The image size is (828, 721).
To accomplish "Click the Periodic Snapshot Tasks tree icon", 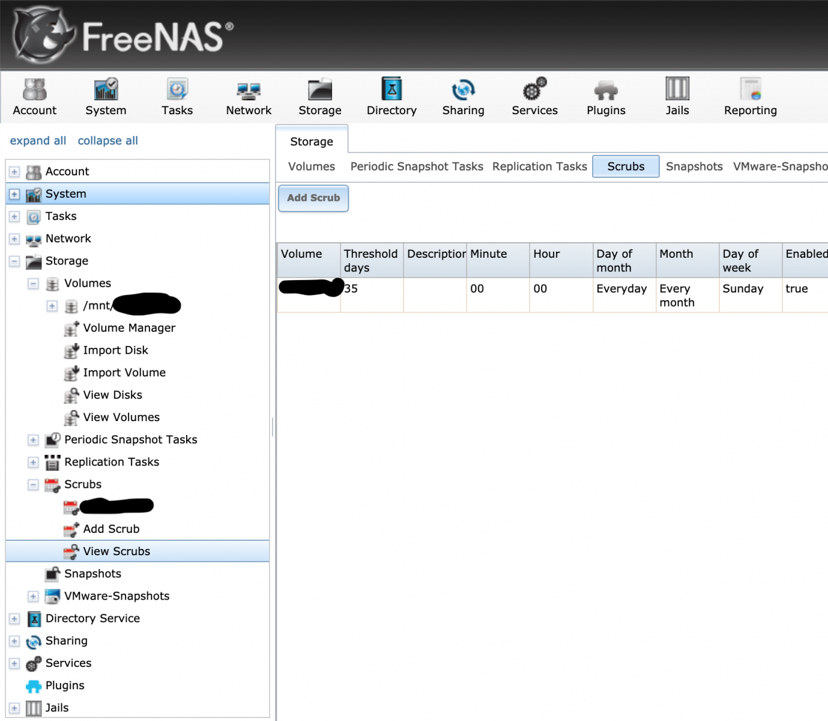I will 53,440.
